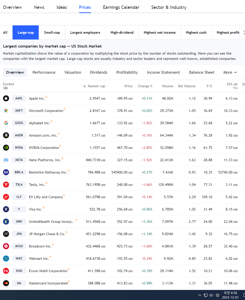Image resolution: width=245 pixels, height=300 pixels.
Task: Select the Prices tab
Action: tap(85, 7)
